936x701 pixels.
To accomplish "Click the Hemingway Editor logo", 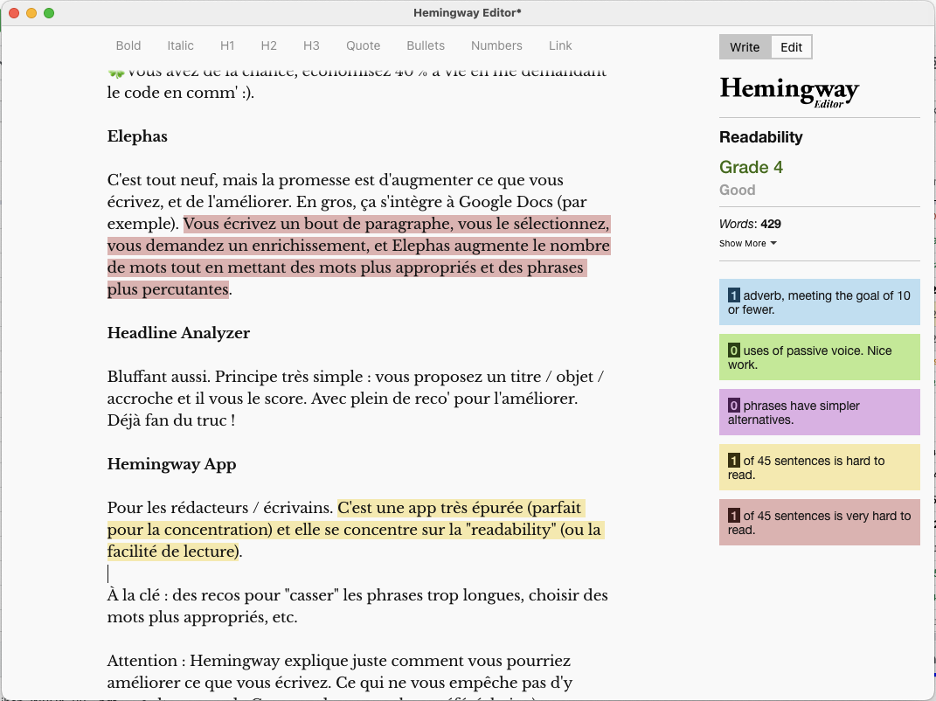I will [x=789, y=92].
